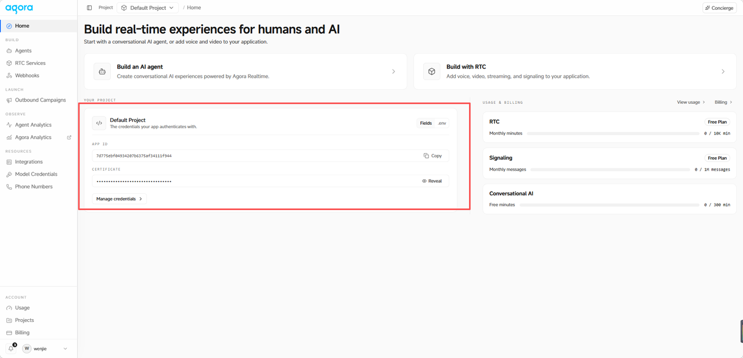Click the cube icon on Build with RTC
Image resolution: width=743 pixels, height=358 pixels.
(x=431, y=71)
